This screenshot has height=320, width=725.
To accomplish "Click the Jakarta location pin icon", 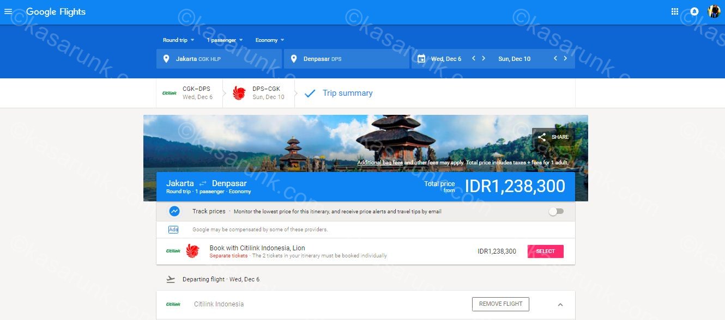I will tap(166, 59).
